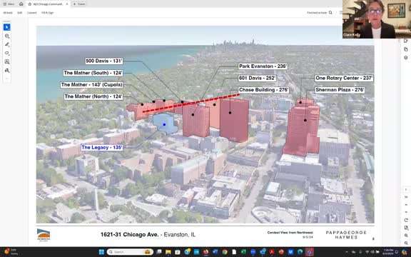Zoom out using bottom right magnifier
Screen dimensions: 411x257
406,243
